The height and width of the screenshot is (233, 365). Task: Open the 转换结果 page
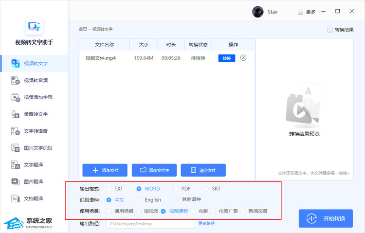tap(341, 30)
